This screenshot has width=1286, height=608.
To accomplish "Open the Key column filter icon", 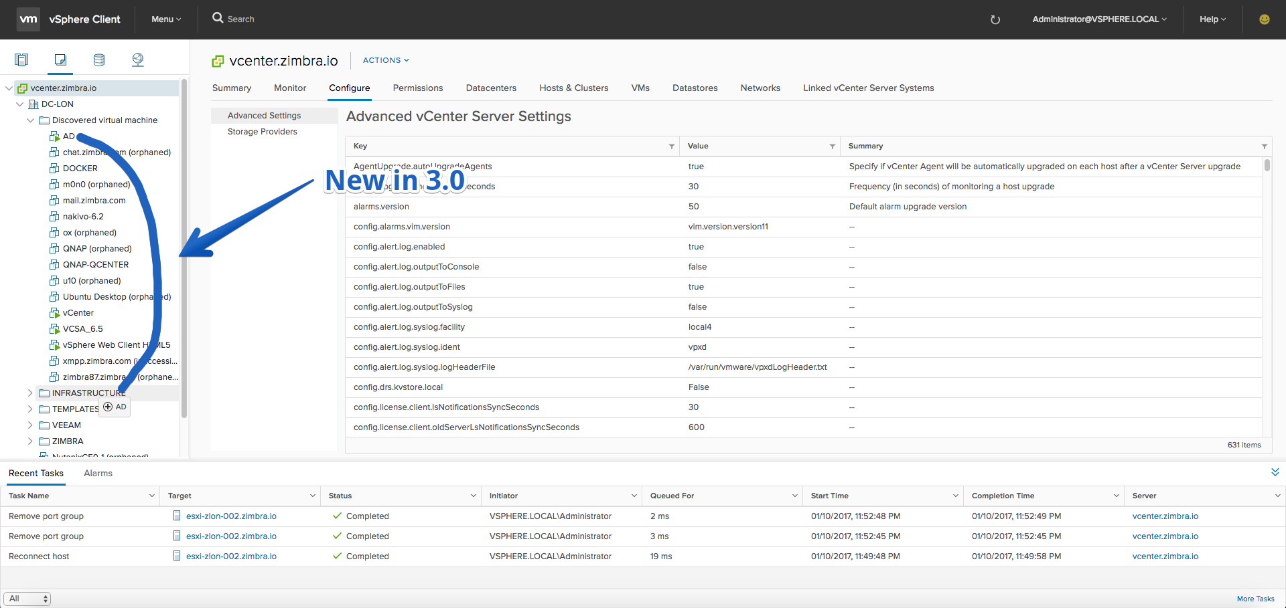I will (671, 146).
